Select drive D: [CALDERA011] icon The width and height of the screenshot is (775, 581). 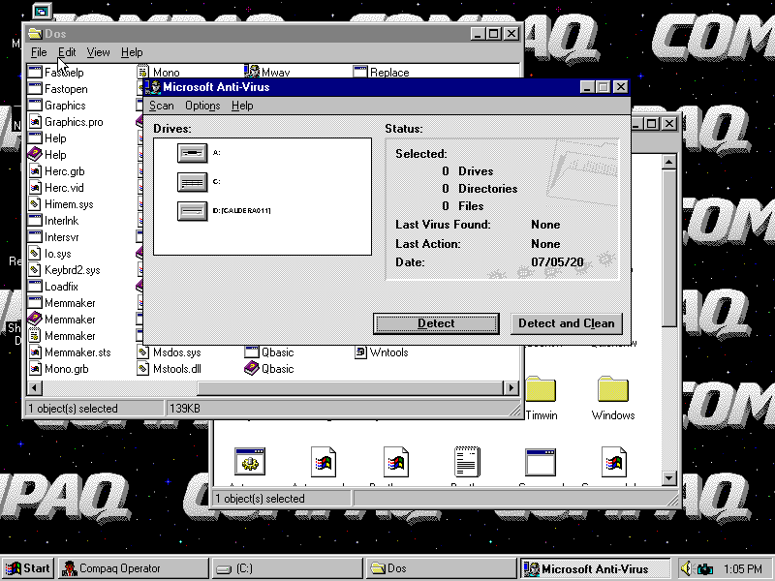point(192,211)
